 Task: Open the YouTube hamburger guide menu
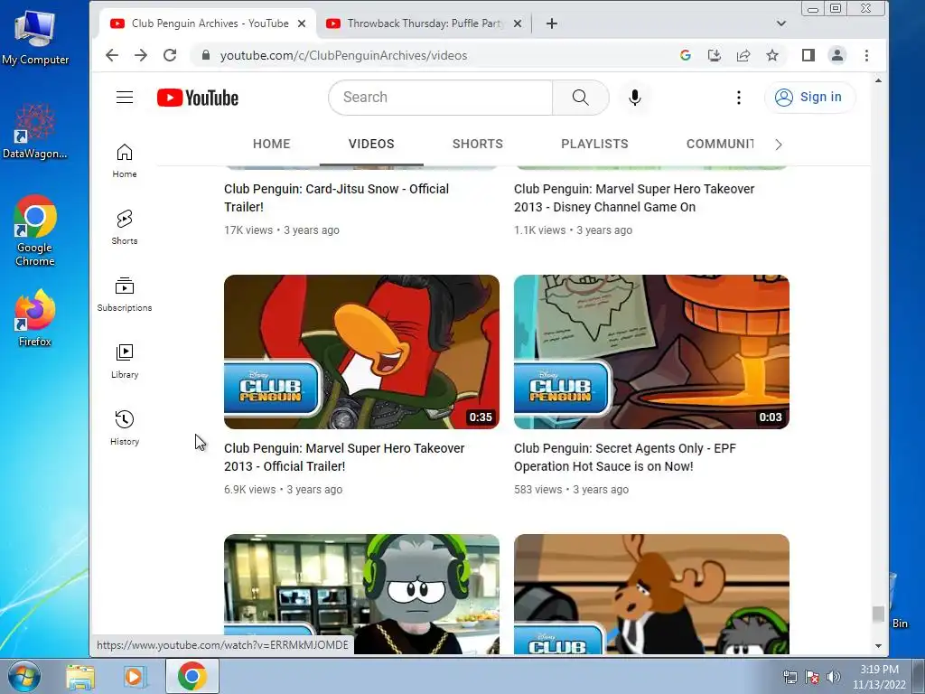pyautogui.click(x=125, y=98)
